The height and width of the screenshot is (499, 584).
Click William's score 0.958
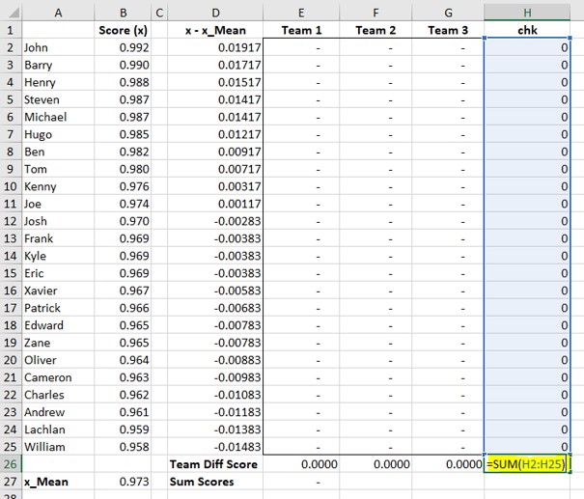[123, 447]
